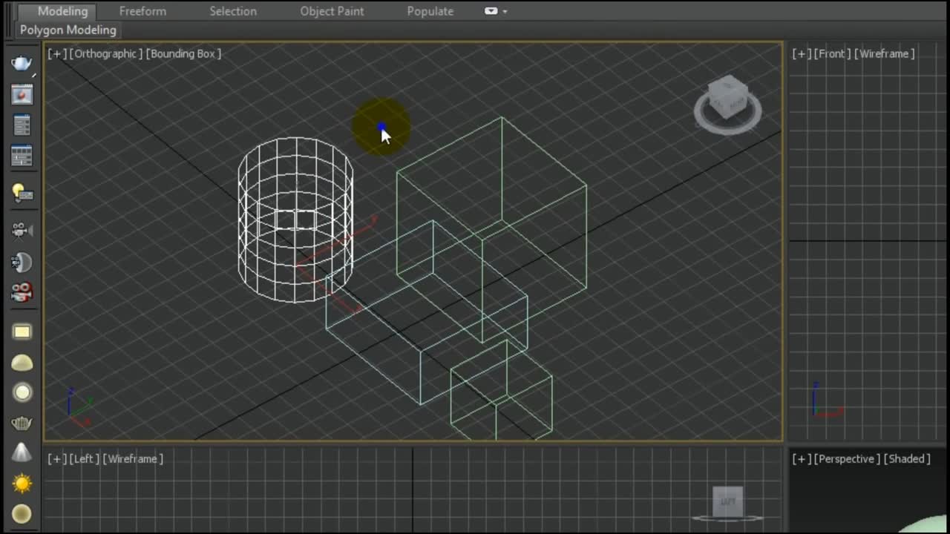Viewport: 950px width, 534px height.
Task: Select the cone primitive icon
Action: click(22, 452)
